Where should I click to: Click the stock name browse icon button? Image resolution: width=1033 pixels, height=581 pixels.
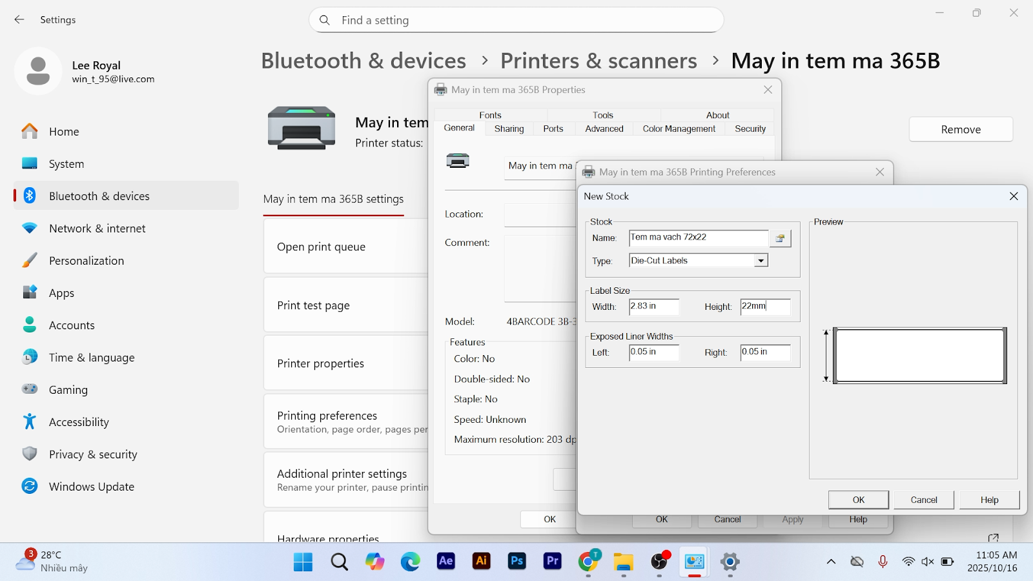(x=780, y=238)
